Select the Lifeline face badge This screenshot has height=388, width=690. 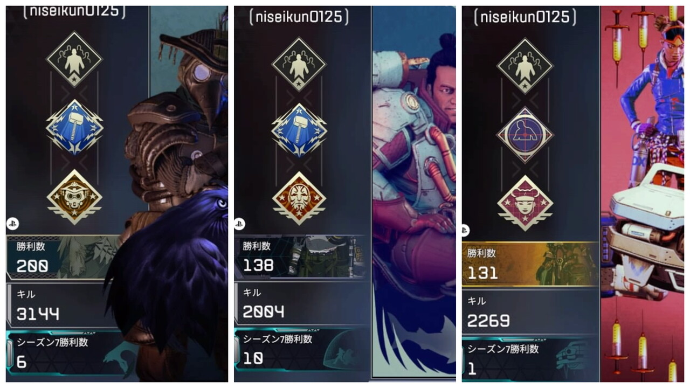525,204
